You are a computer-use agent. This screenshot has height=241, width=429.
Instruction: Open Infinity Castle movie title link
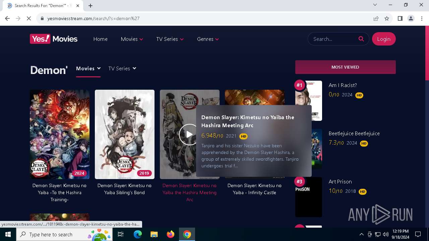(255, 189)
